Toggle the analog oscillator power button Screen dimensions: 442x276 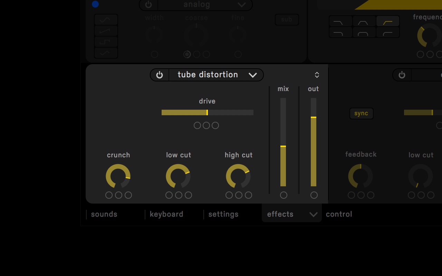[148, 5]
